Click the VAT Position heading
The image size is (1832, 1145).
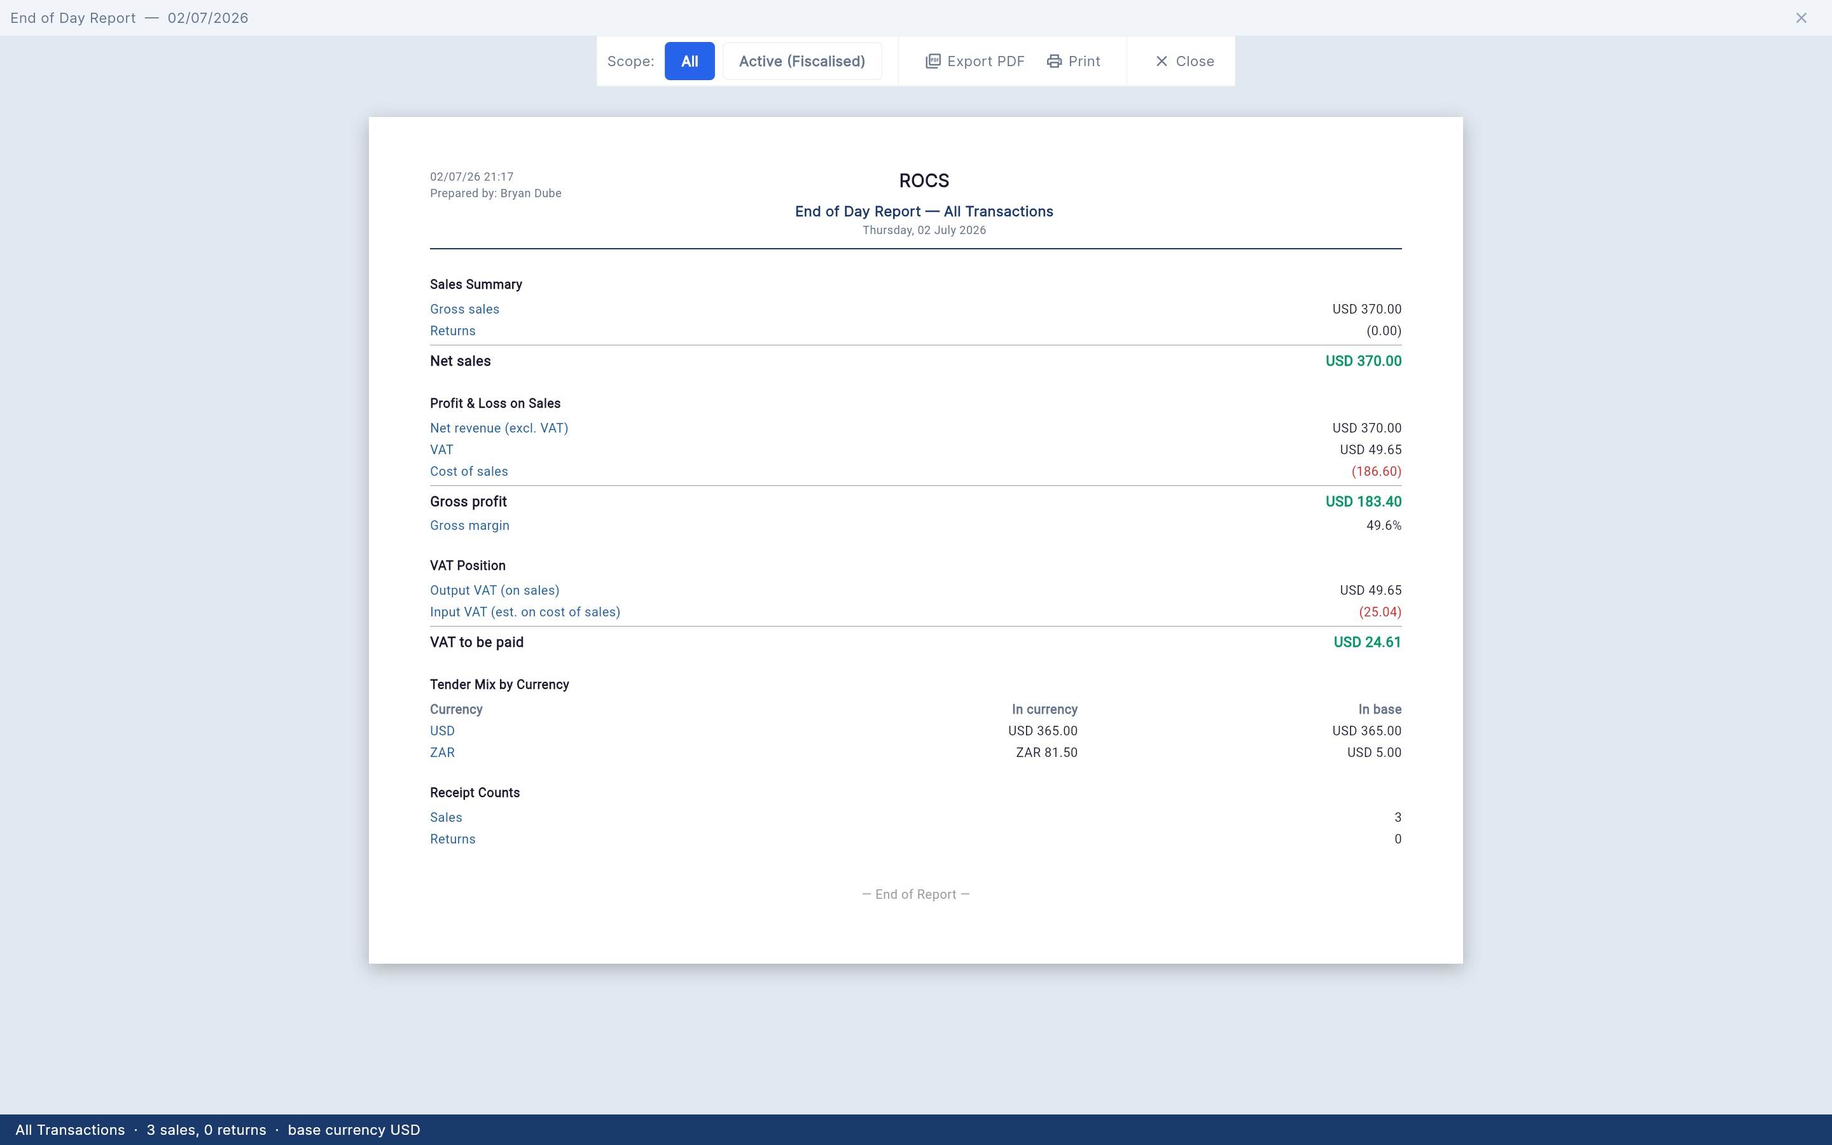point(468,566)
